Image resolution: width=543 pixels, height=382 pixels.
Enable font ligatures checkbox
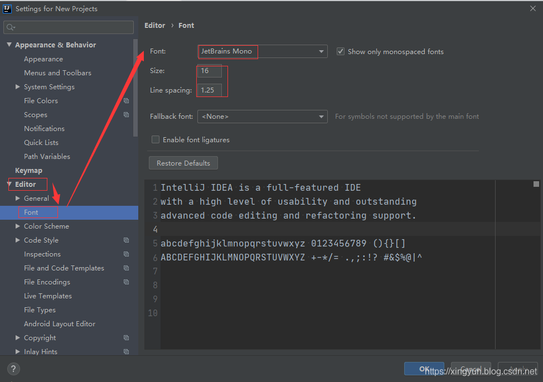click(156, 139)
